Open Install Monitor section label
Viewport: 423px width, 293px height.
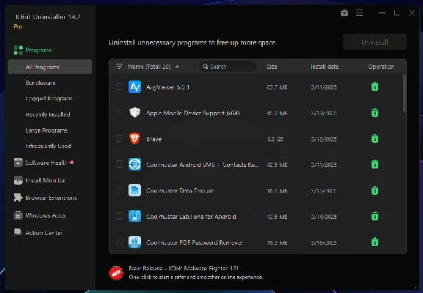45,180
